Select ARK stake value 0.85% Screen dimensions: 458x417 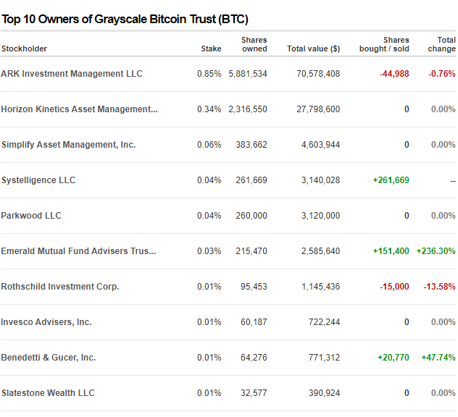pyautogui.click(x=209, y=74)
